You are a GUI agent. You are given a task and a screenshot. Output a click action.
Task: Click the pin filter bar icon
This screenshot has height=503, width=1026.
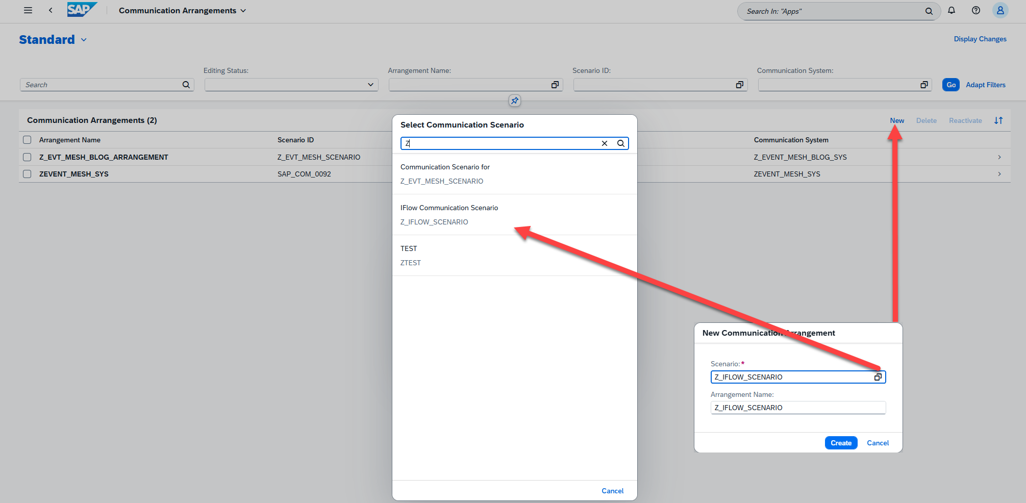[515, 100]
